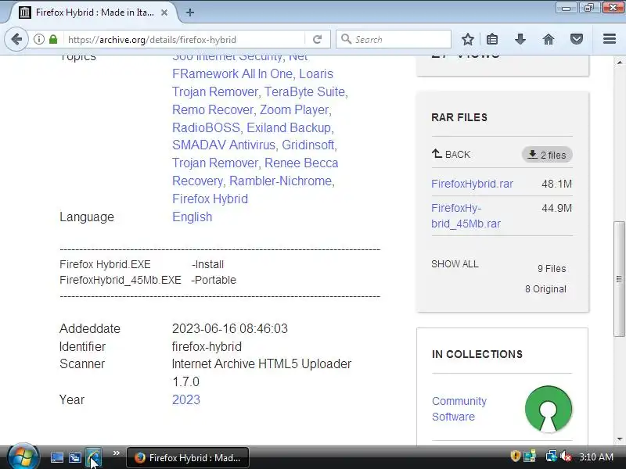Image resolution: width=626 pixels, height=469 pixels.
Task: Click the security shield tray icon
Action: click(x=515, y=456)
